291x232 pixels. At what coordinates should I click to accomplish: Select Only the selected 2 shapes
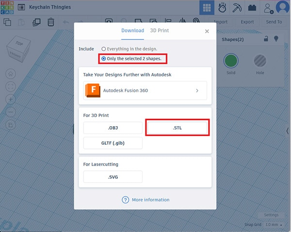pos(131,59)
